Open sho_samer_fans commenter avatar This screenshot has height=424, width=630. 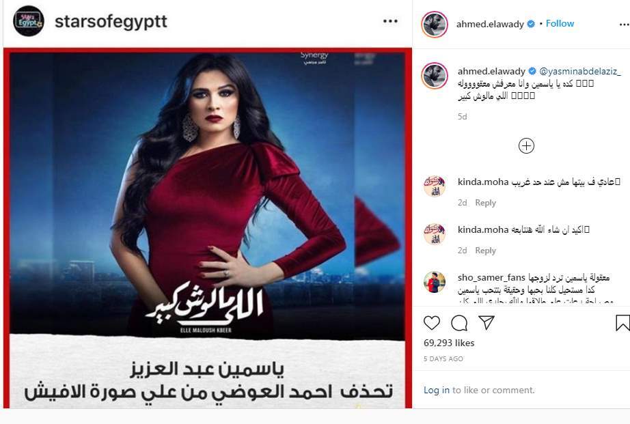(435, 282)
